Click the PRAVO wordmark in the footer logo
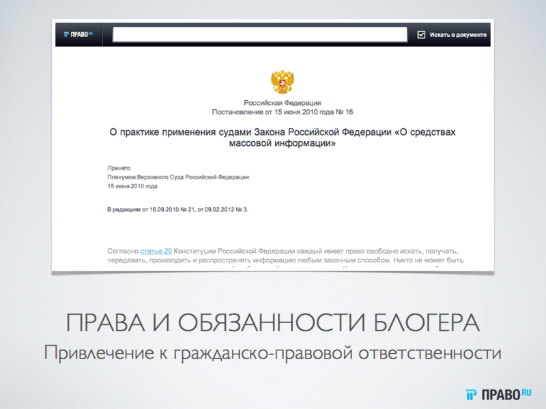 click(501, 393)
